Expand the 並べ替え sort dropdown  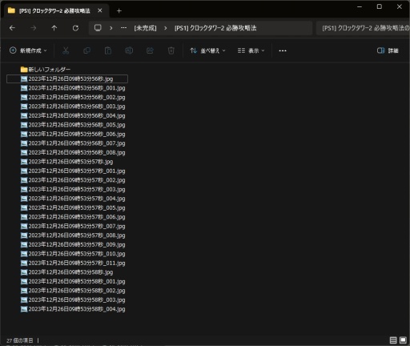[207, 50]
